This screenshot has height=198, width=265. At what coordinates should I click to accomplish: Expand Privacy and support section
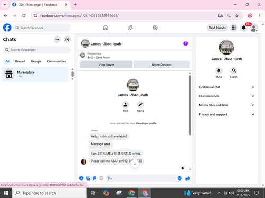227,114
